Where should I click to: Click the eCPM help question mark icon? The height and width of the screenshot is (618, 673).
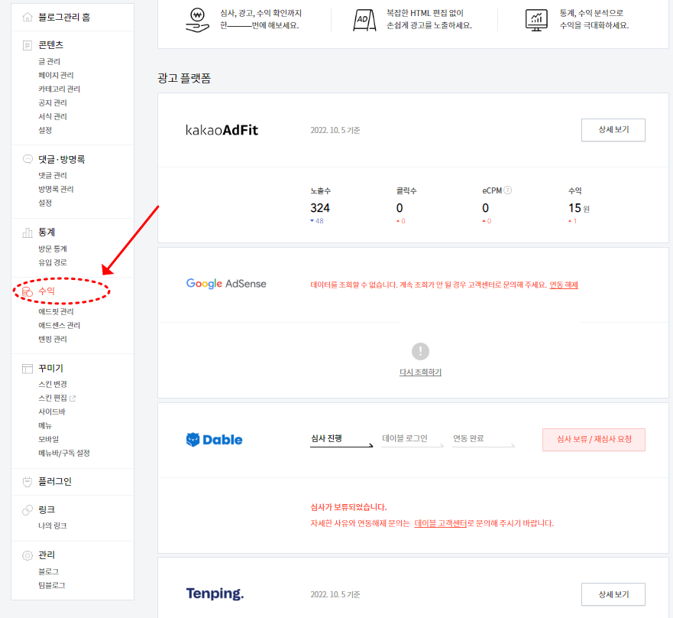508,190
